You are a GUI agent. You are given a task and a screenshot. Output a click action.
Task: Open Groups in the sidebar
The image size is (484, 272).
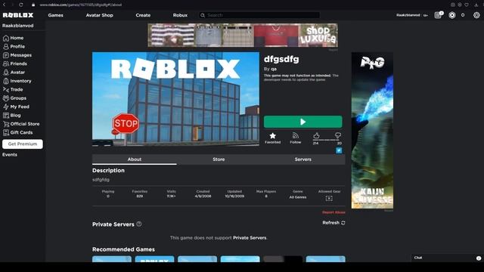pyautogui.click(x=14, y=98)
